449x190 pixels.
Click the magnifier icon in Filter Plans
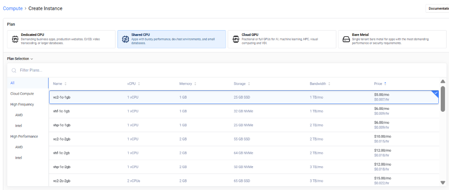coord(14,70)
